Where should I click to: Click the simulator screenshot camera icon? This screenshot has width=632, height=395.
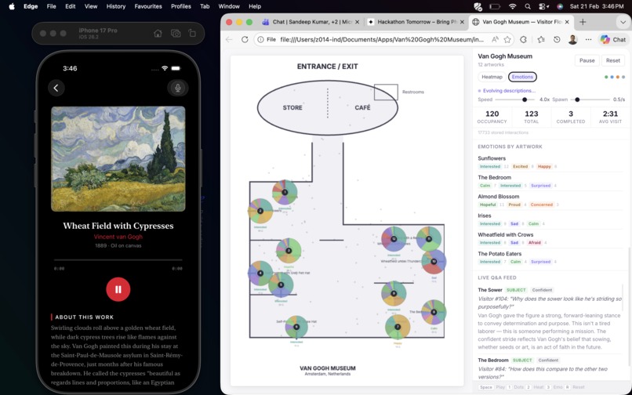(176, 34)
